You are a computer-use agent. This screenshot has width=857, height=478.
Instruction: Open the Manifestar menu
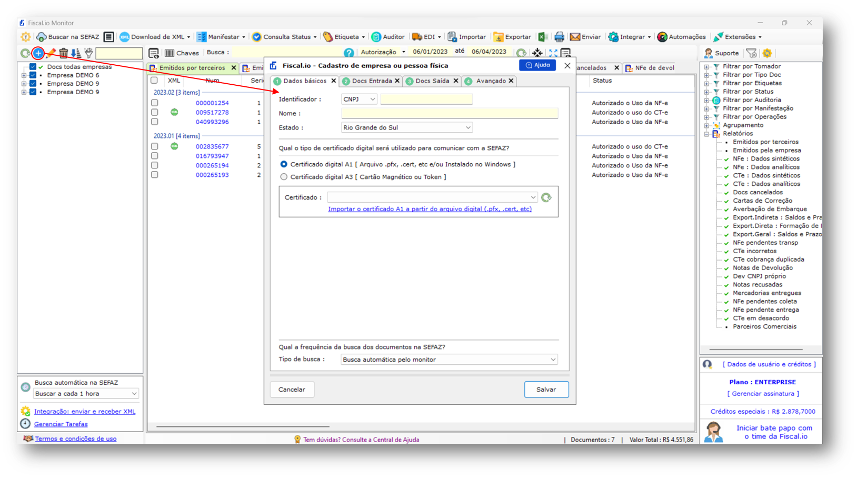pyautogui.click(x=221, y=37)
